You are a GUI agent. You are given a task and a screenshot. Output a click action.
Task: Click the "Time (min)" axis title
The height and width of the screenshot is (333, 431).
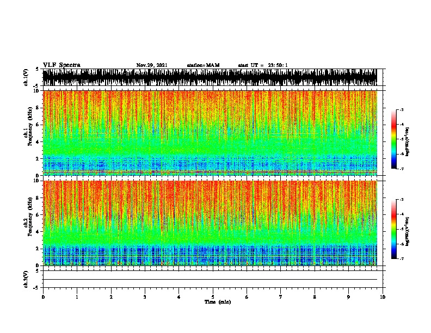218,302
